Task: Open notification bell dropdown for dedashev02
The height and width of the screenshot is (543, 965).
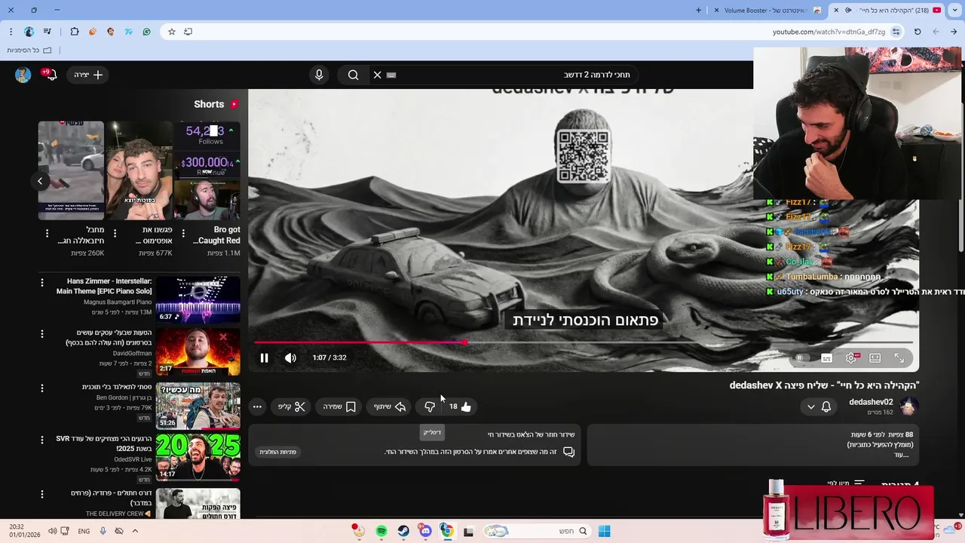Action: click(819, 406)
